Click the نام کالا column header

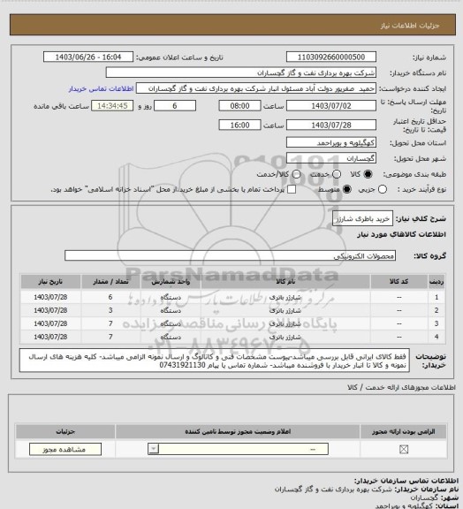click(285, 282)
